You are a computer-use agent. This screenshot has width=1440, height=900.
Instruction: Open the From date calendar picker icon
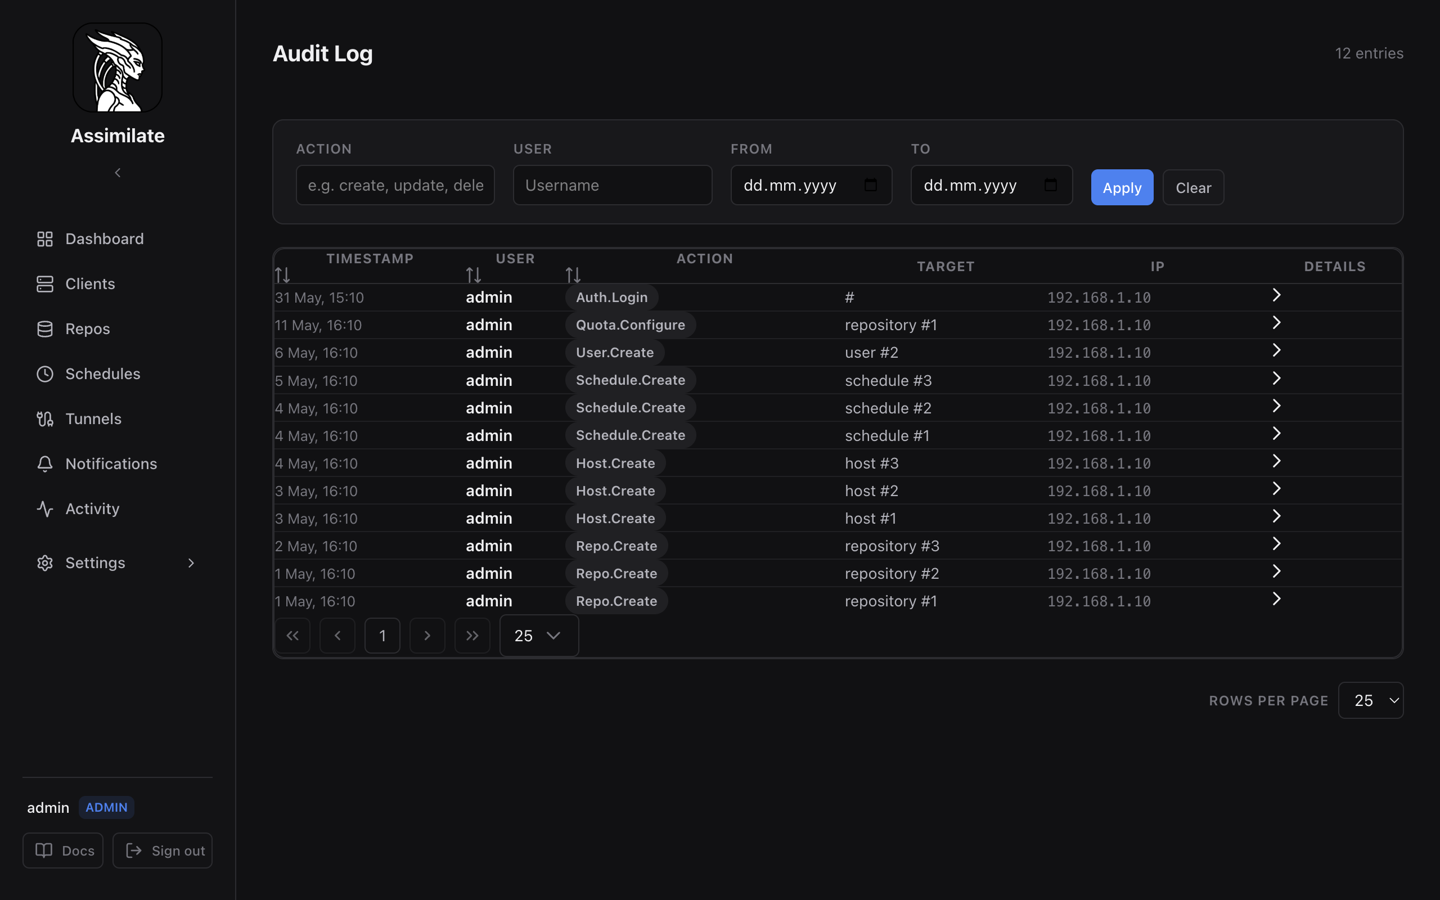point(871,185)
